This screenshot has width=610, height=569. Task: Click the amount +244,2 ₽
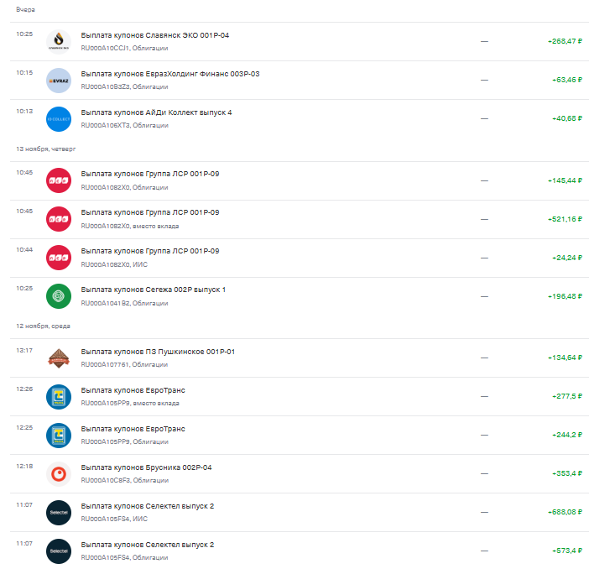[x=567, y=435]
